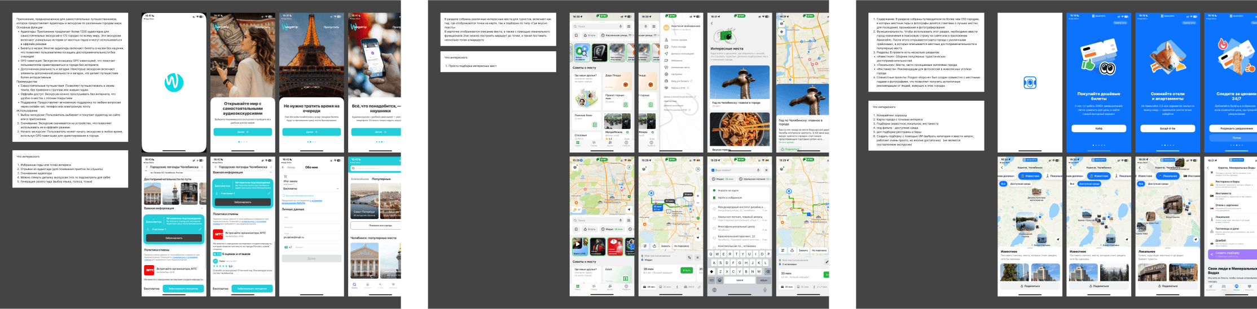The image size is (1257, 309).
Task: Open the 'Пьяные бани' advice card
Action: click(587, 120)
